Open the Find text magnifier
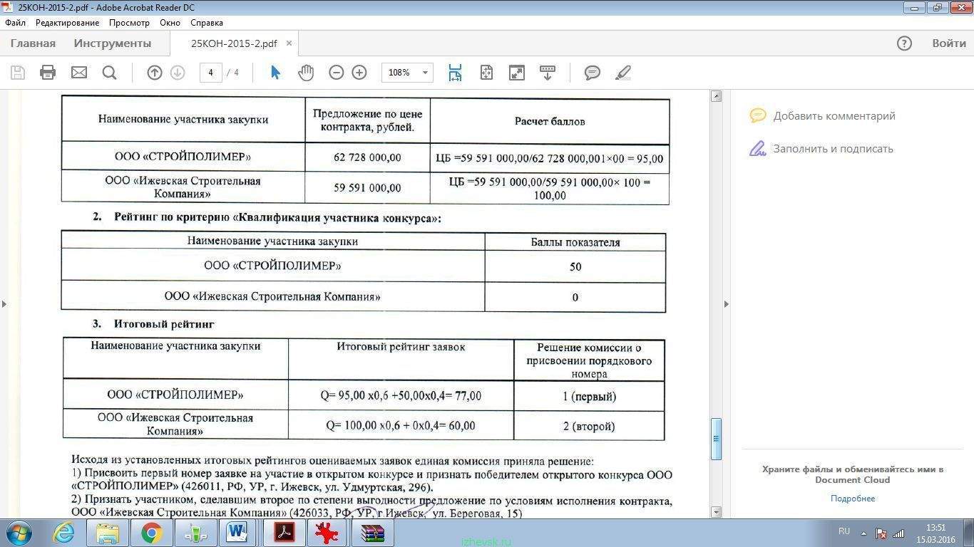 [x=109, y=73]
